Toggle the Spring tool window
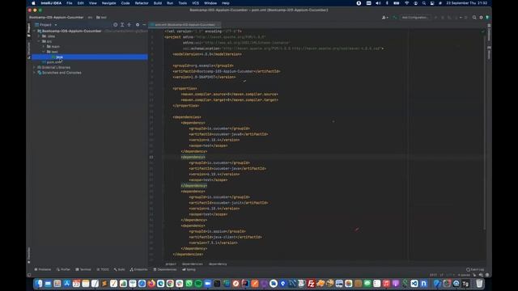The image size is (518, 291). [x=189, y=269]
